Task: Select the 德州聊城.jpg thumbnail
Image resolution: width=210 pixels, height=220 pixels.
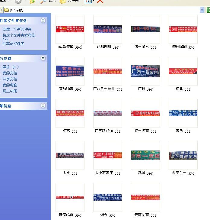Action: point(183,29)
